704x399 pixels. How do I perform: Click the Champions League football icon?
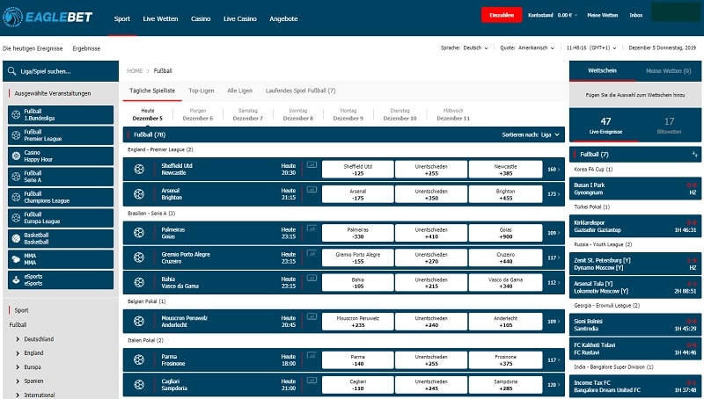(x=16, y=197)
